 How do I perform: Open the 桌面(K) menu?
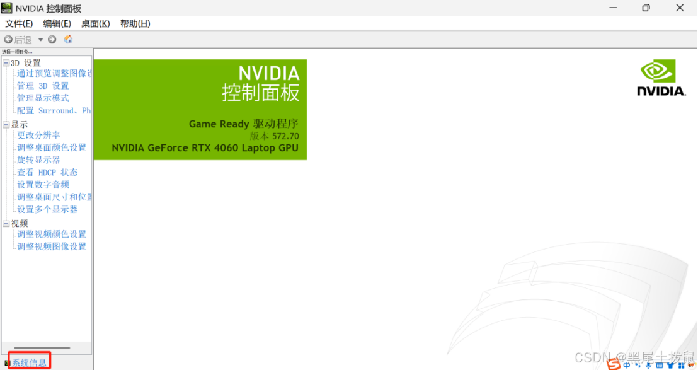[x=95, y=23]
